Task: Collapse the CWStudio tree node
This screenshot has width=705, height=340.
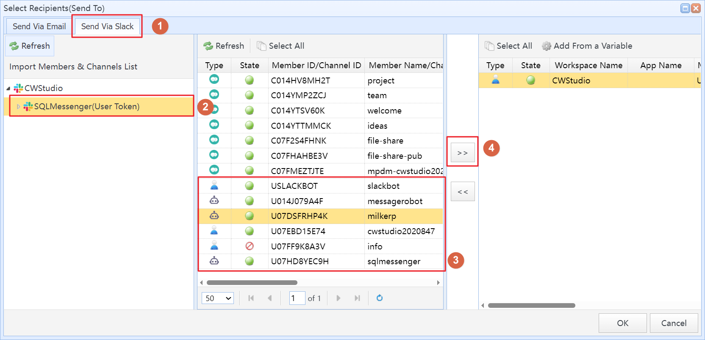Action: 8,88
